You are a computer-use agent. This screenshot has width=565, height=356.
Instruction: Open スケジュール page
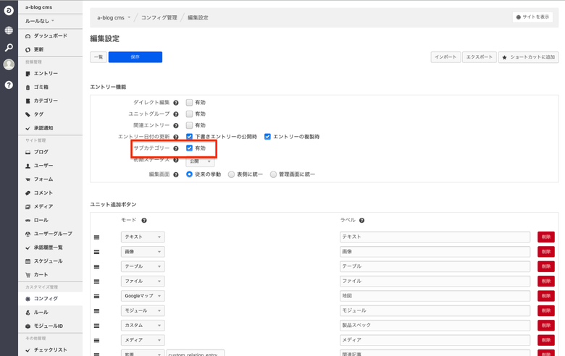tap(51, 261)
